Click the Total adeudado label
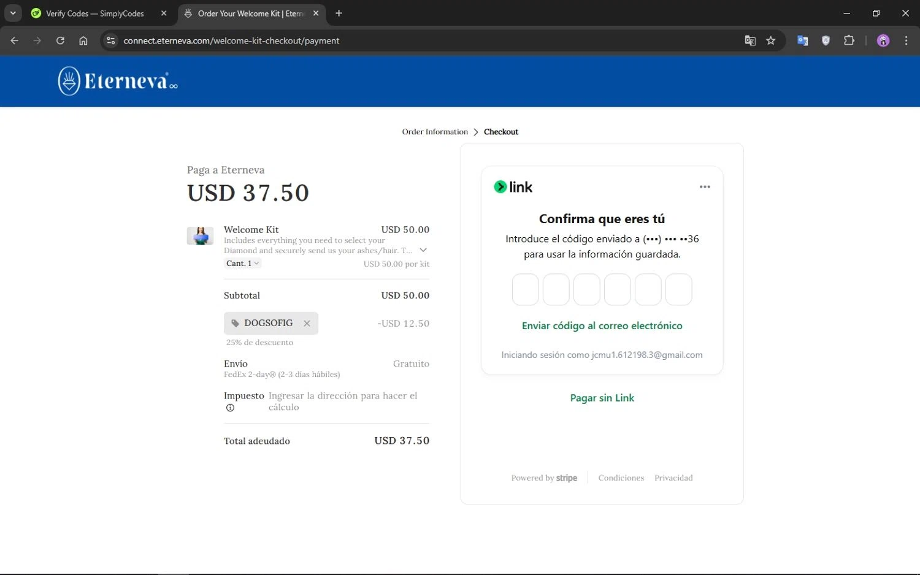Screen dimensions: 920x575 [257, 441]
